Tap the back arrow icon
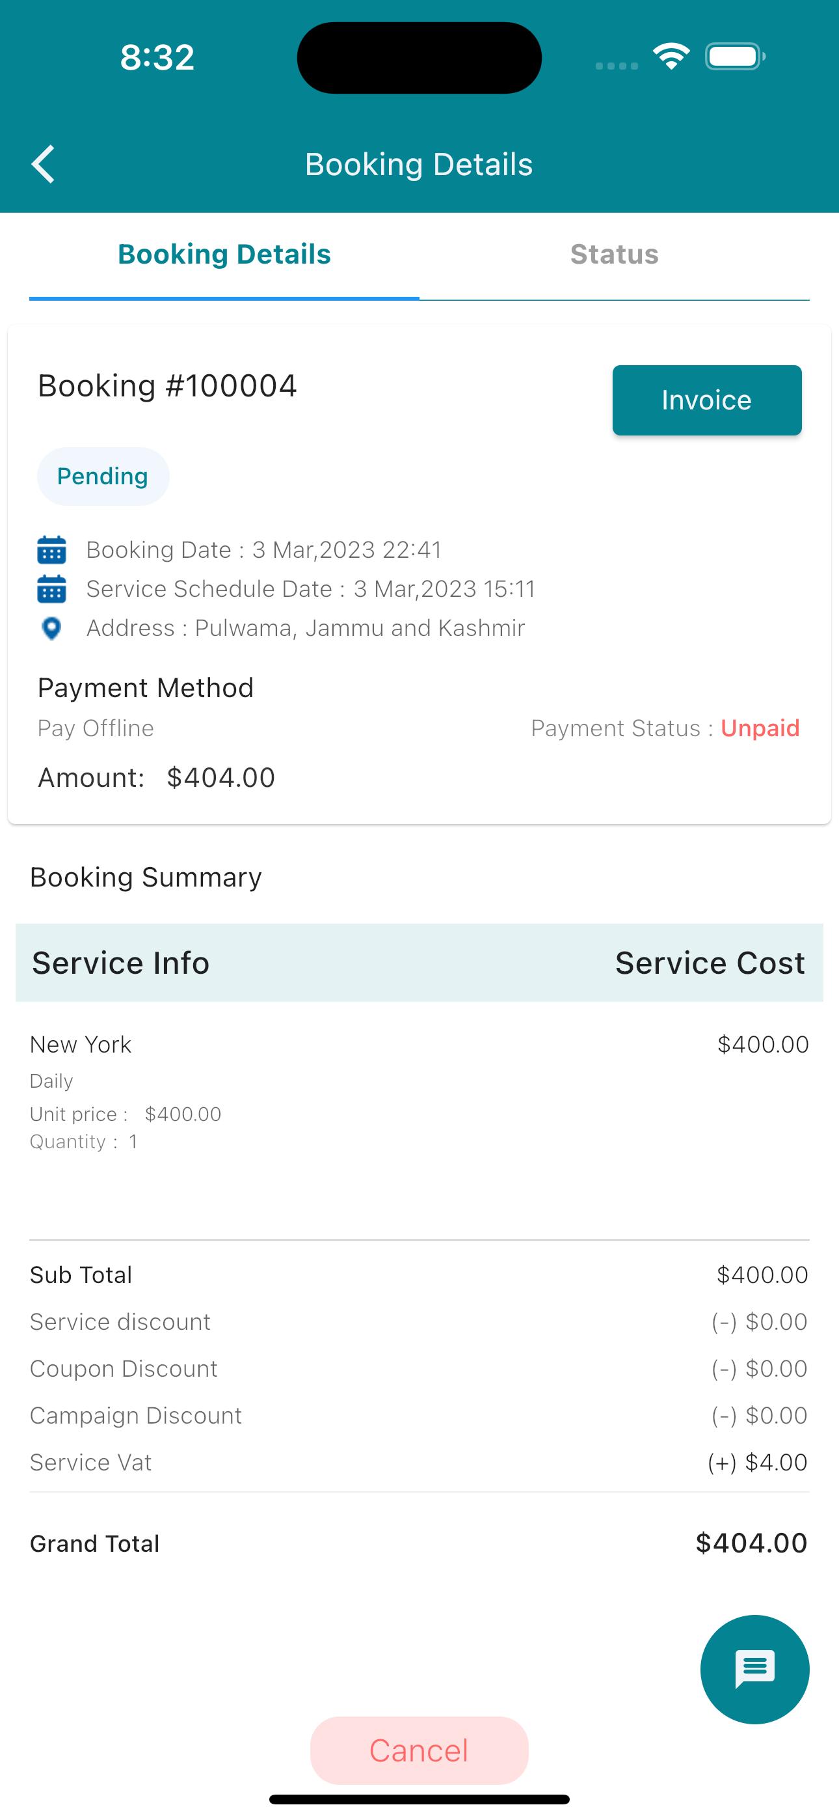 tap(43, 164)
